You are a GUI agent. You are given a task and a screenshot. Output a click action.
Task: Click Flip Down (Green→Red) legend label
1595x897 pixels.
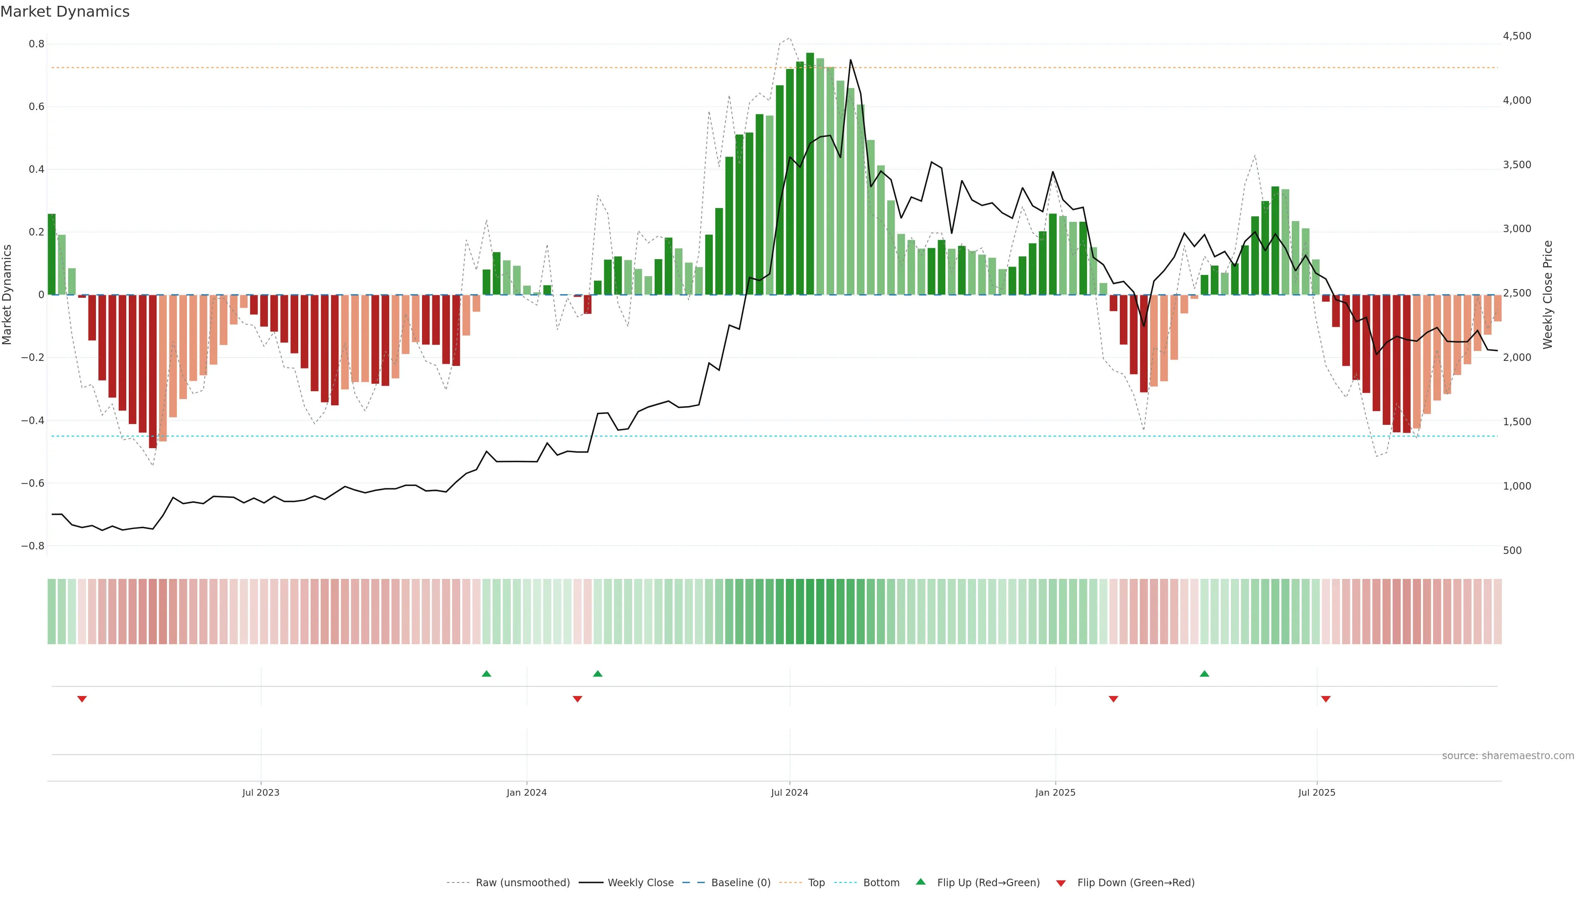[1136, 883]
